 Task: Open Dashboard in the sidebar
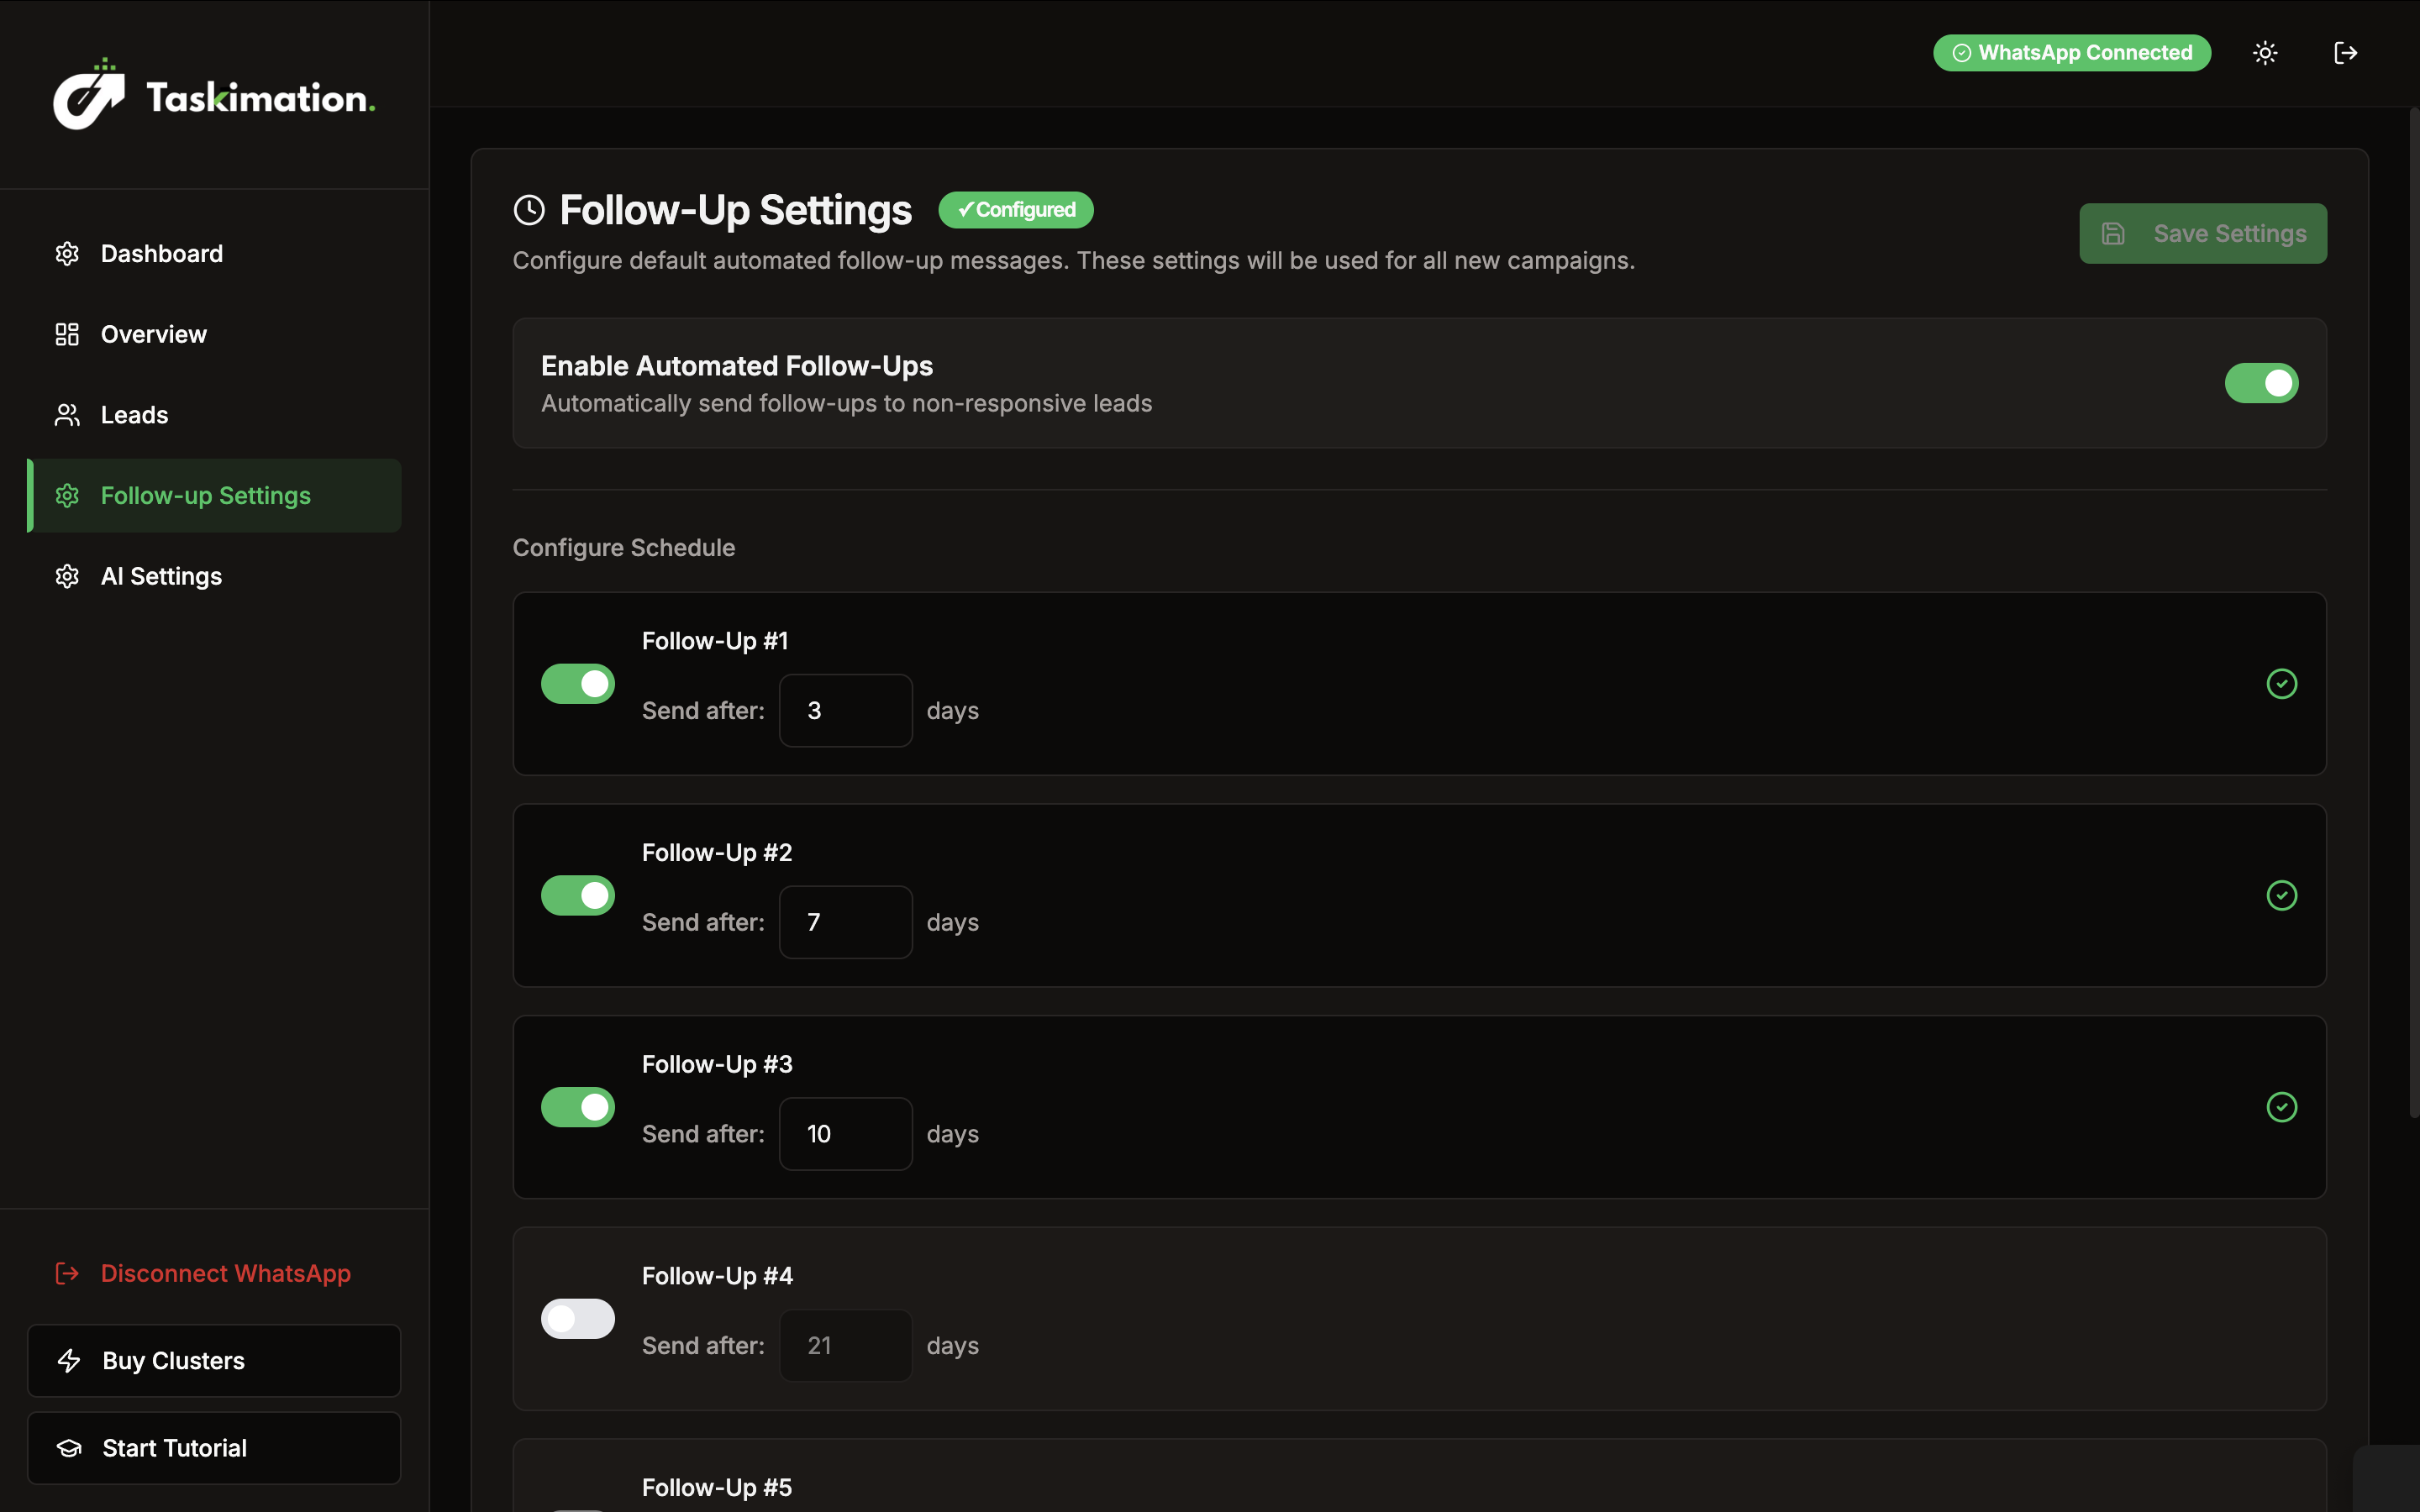[161, 254]
